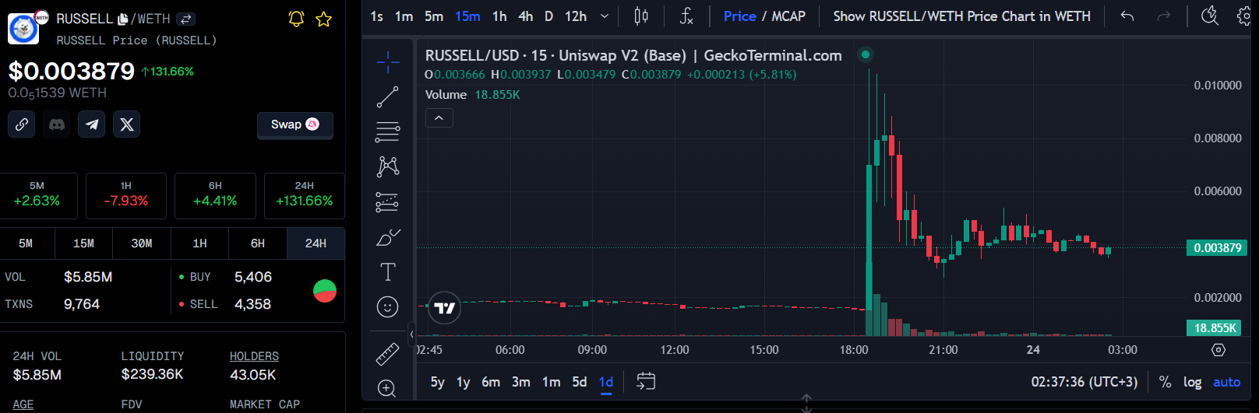Select the 1s timeframe

pos(376,16)
